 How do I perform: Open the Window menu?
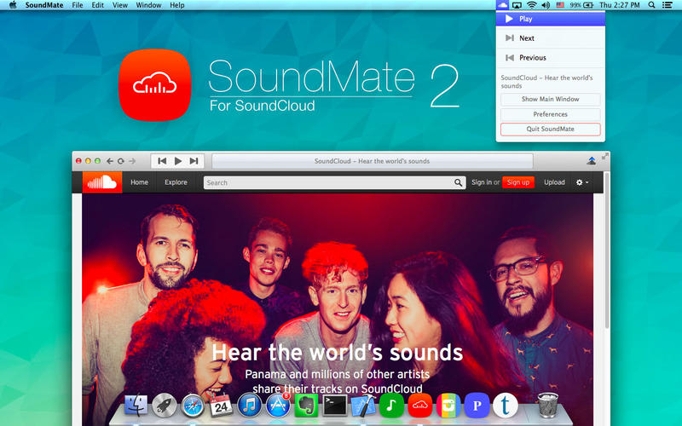coord(148,5)
